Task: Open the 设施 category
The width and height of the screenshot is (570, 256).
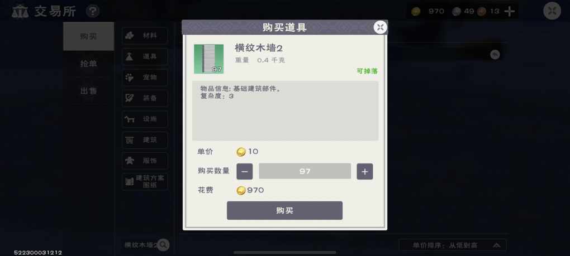Action: click(x=145, y=119)
